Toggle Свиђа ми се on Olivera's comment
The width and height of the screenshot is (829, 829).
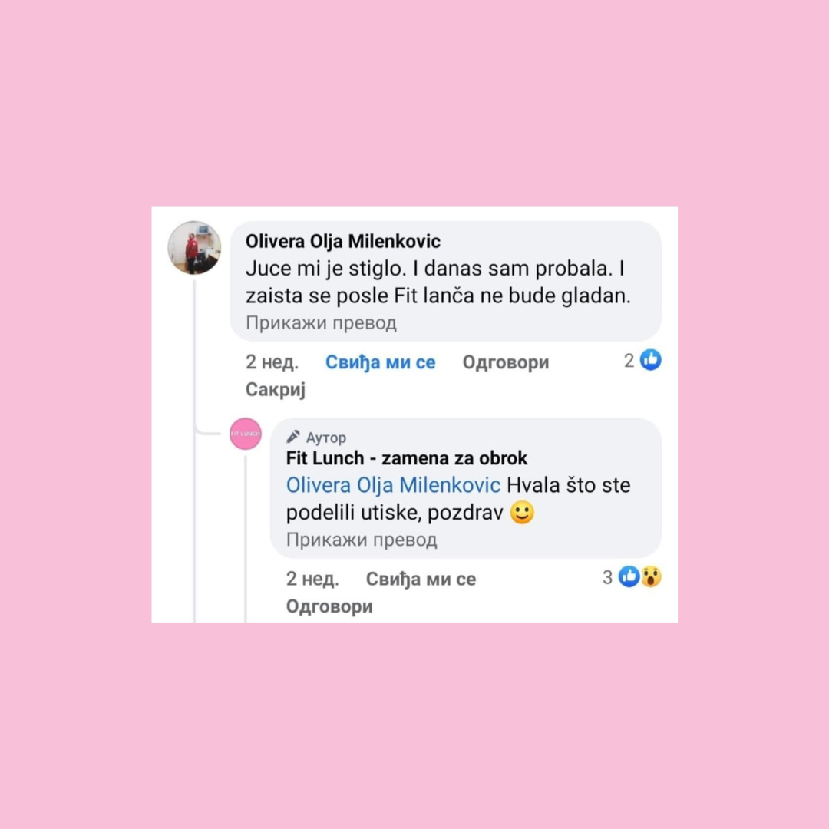[380, 362]
